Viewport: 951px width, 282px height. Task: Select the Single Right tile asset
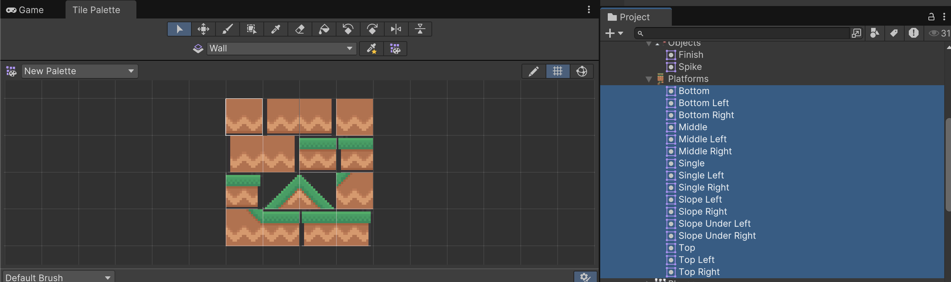[703, 187]
